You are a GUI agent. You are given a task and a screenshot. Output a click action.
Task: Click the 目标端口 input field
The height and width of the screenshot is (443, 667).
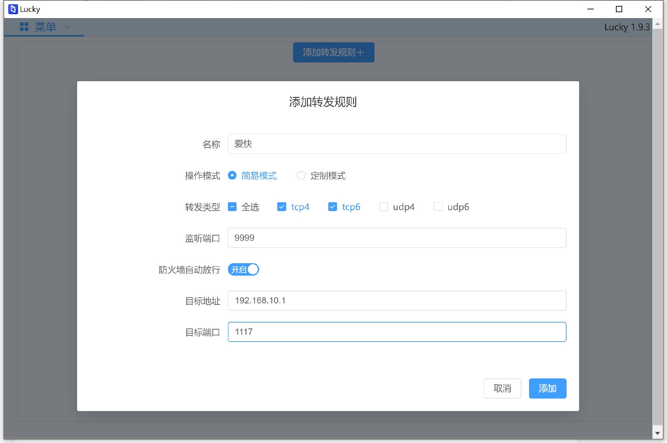[x=397, y=332]
